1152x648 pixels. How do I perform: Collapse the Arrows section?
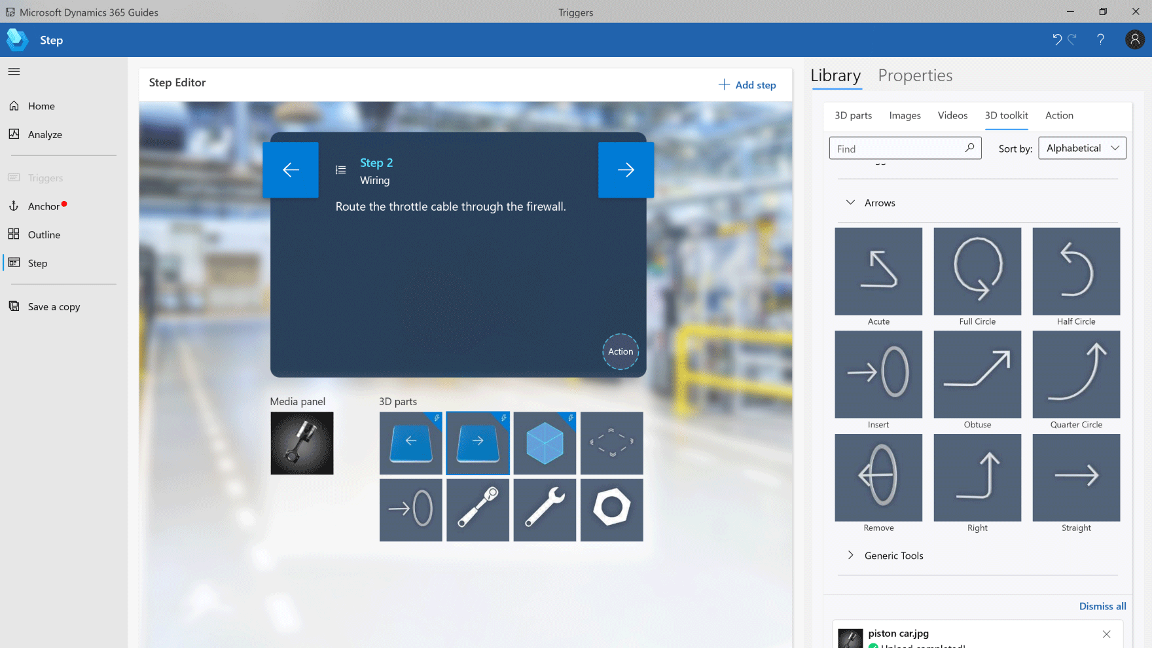[850, 203]
